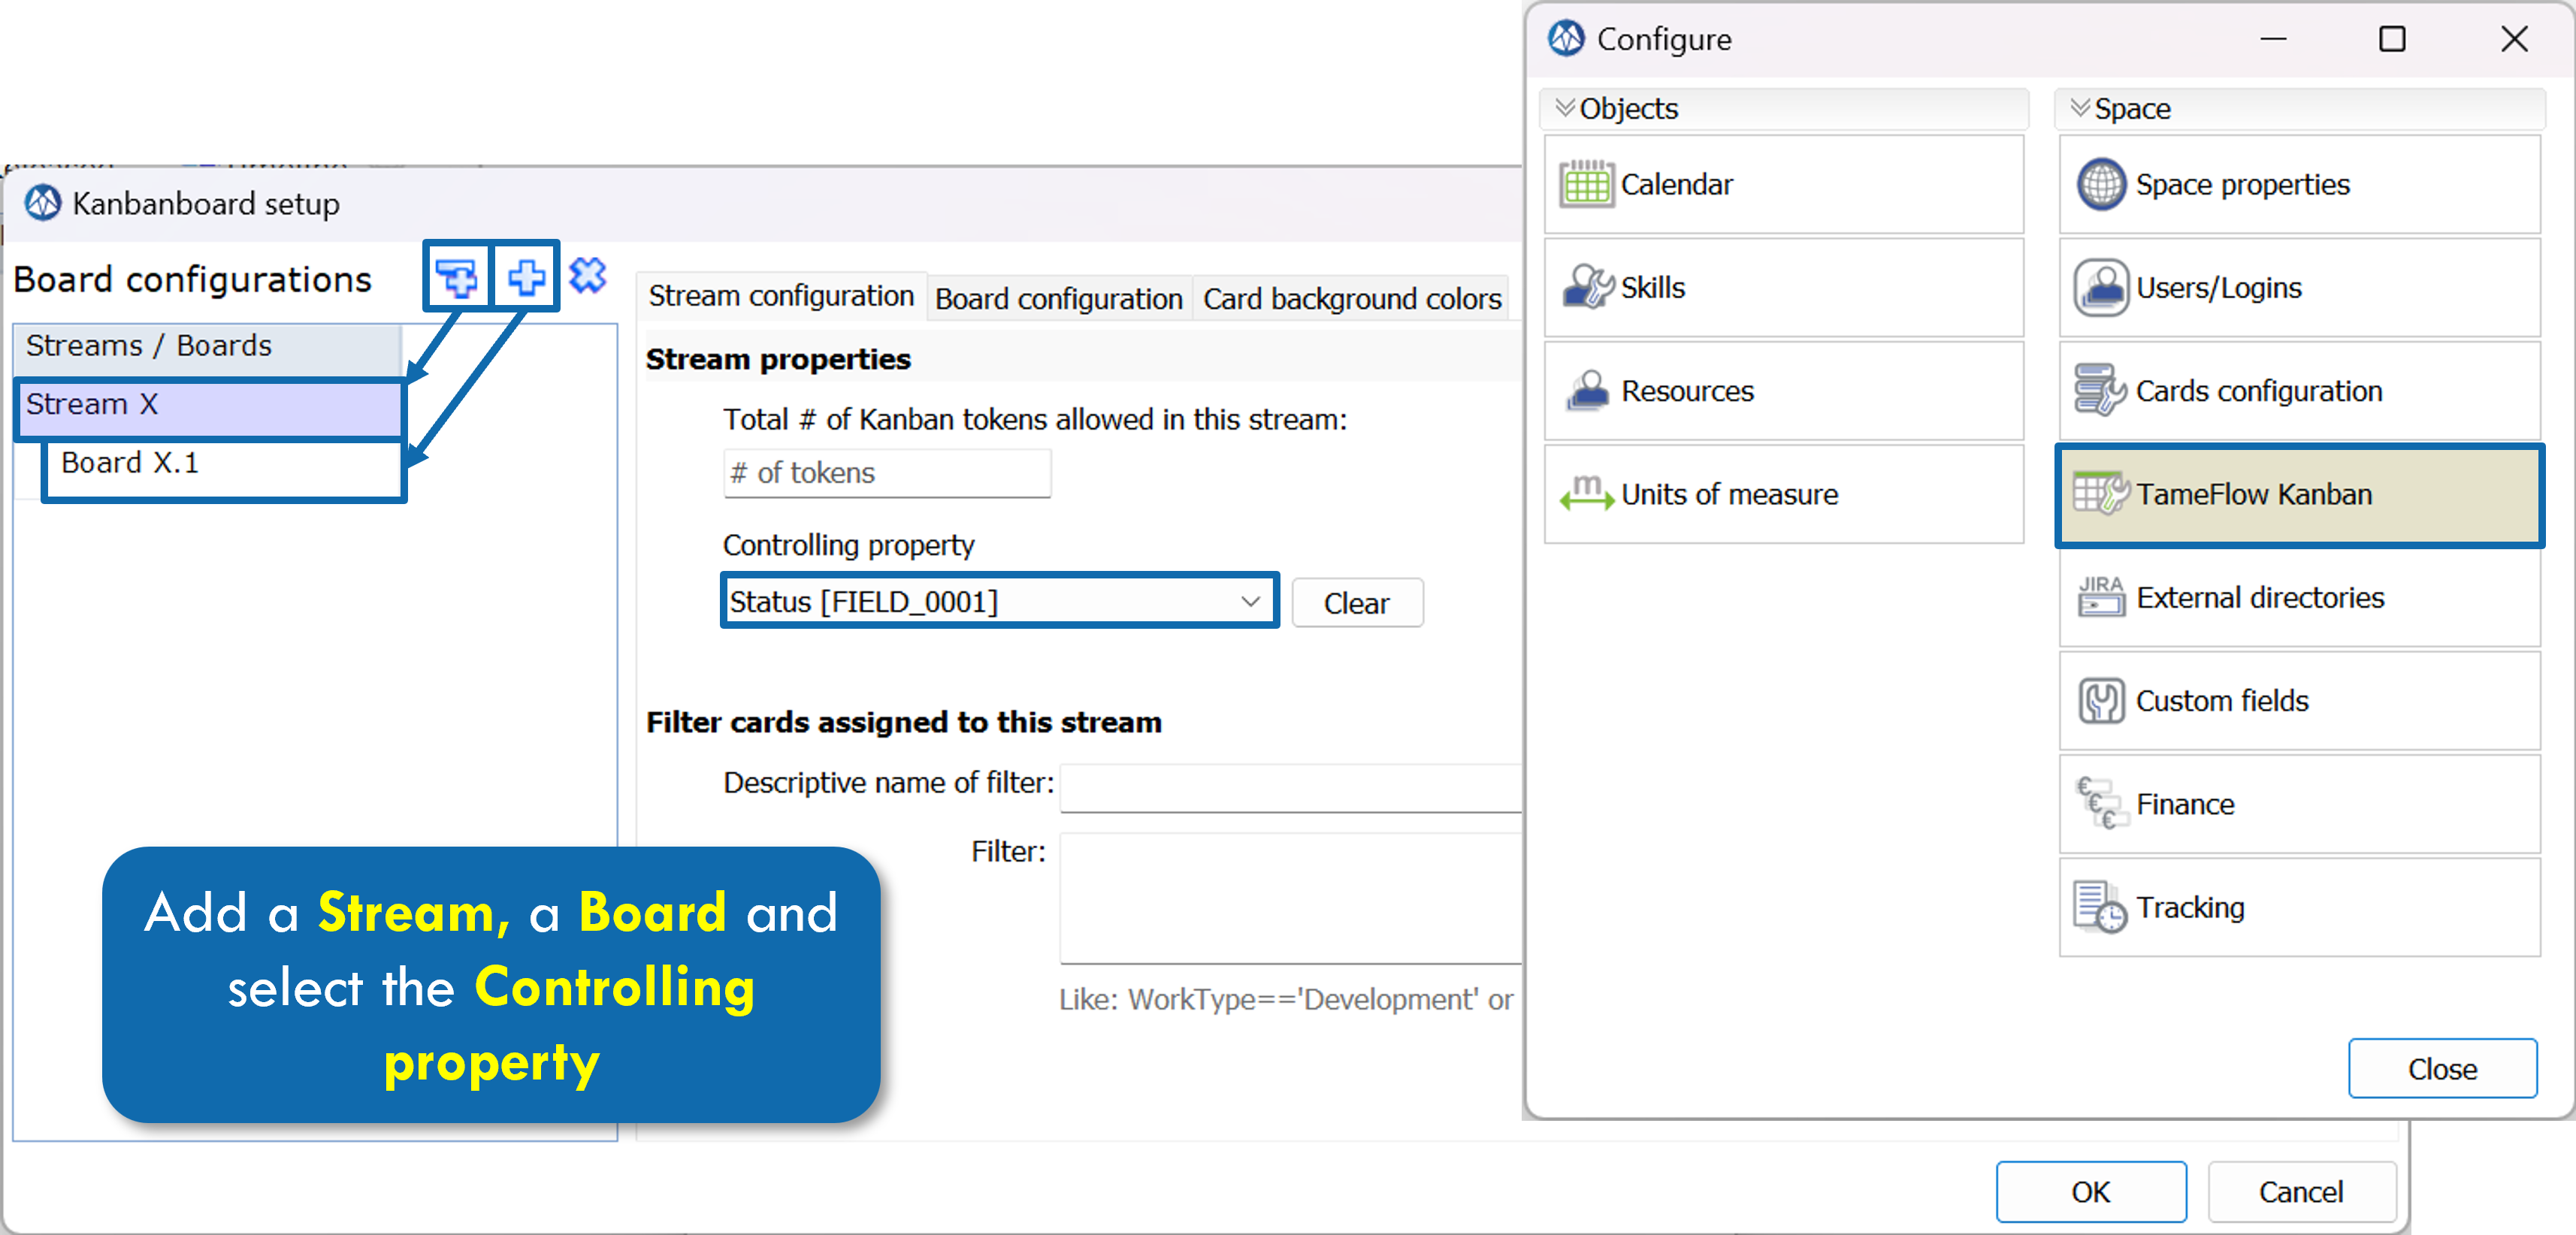Switch to Stream configuration tab
2576x1235 pixels.
781,296
